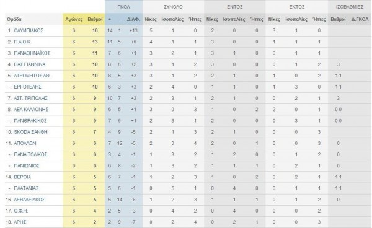Image resolution: width=372 pixels, height=228 pixels.
Task: Click the ΟΛΥΜΠΙΑΚΟΣ team name
Action: coord(29,30)
